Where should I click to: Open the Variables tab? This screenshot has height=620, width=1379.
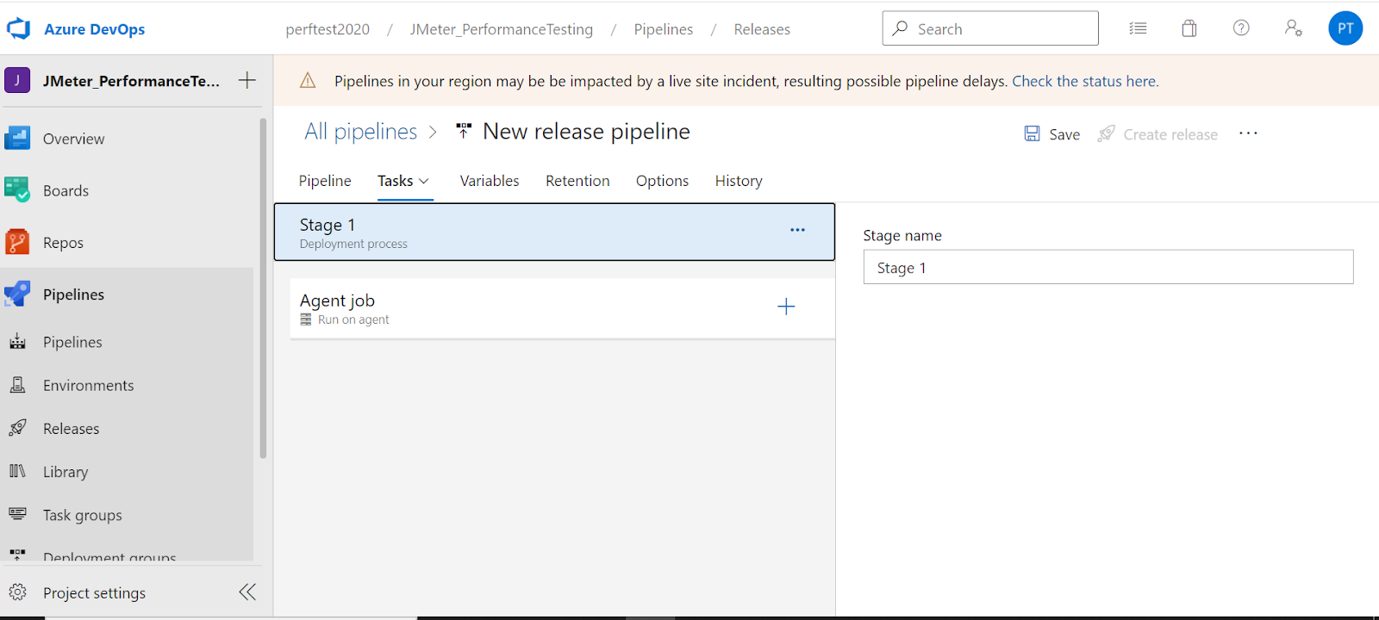pyautogui.click(x=490, y=181)
